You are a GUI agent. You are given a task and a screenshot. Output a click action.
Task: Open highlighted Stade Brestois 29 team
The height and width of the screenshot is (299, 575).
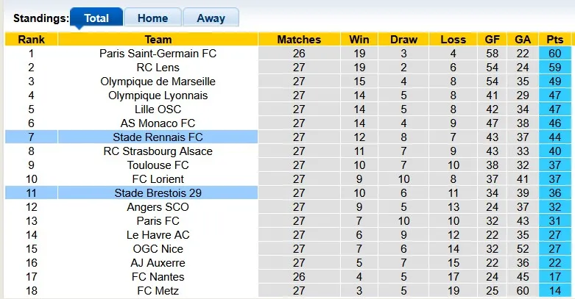point(158,193)
